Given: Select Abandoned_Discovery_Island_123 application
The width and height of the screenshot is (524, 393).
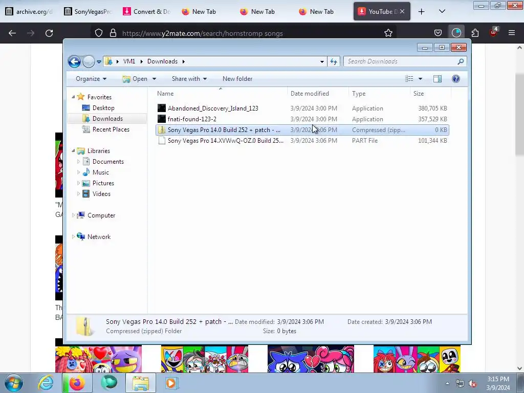Looking at the screenshot, I should tap(302, 108).
